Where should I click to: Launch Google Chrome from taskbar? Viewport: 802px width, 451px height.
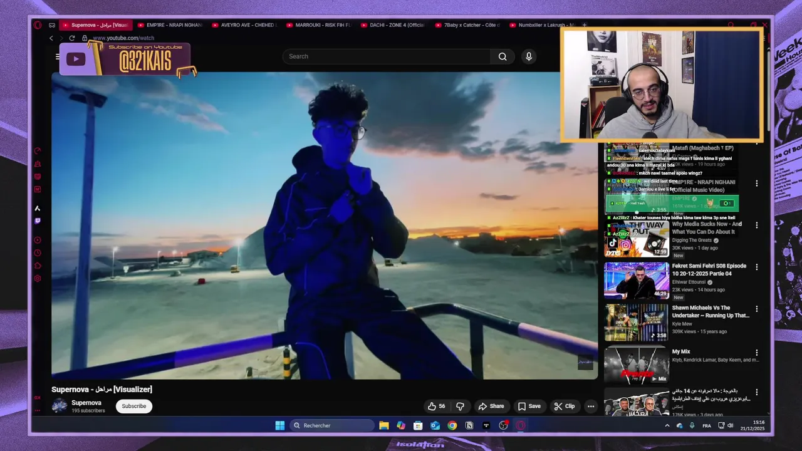452,425
